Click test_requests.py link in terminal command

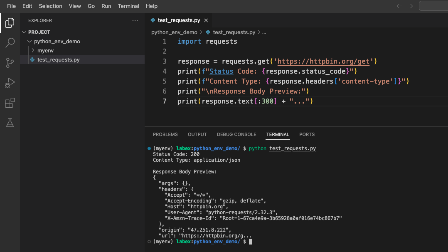pos(293,148)
